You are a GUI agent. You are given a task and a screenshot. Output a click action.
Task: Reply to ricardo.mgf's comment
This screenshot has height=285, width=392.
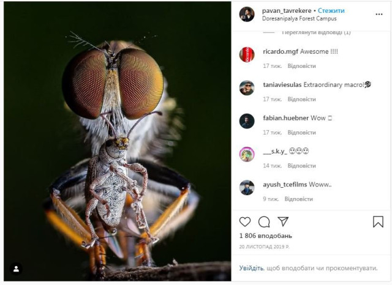click(301, 65)
